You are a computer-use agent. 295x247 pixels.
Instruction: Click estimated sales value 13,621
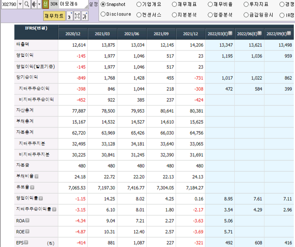click(x=255, y=45)
